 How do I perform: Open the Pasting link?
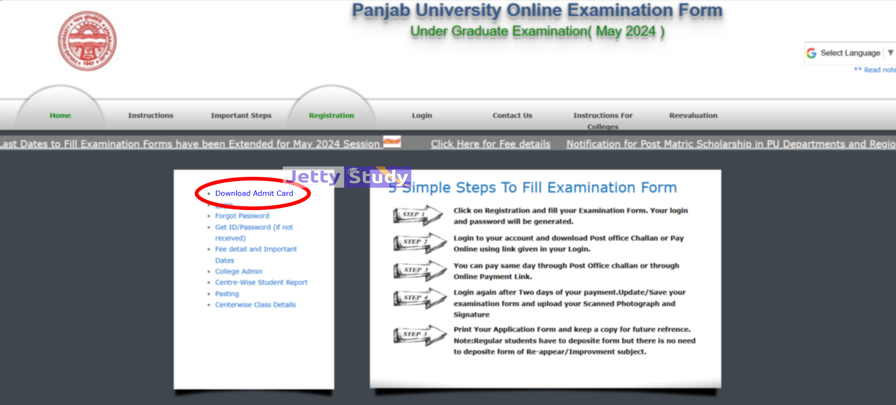click(x=227, y=294)
